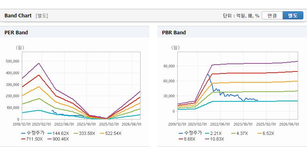The image size is (307, 147).
Task: Click the 500,000 y-axis label in PER chart
Action: click(x=13, y=61)
